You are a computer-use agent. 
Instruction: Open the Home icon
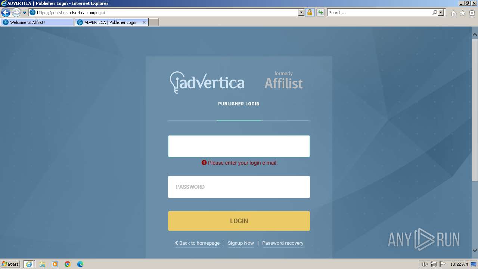453,13
